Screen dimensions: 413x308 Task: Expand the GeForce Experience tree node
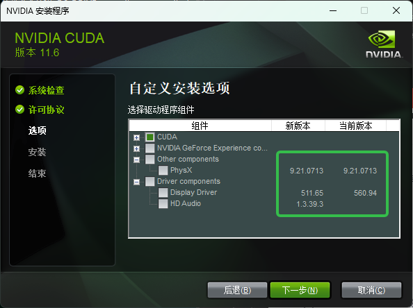[136, 148]
